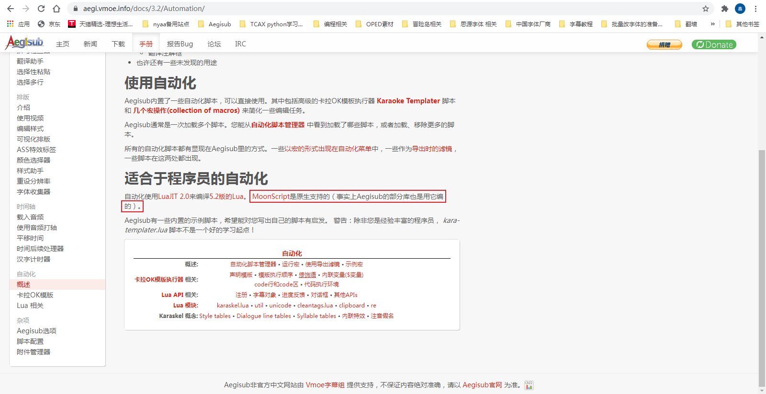
Task: Select 概述 in sidebar
Action: click(23, 285)
